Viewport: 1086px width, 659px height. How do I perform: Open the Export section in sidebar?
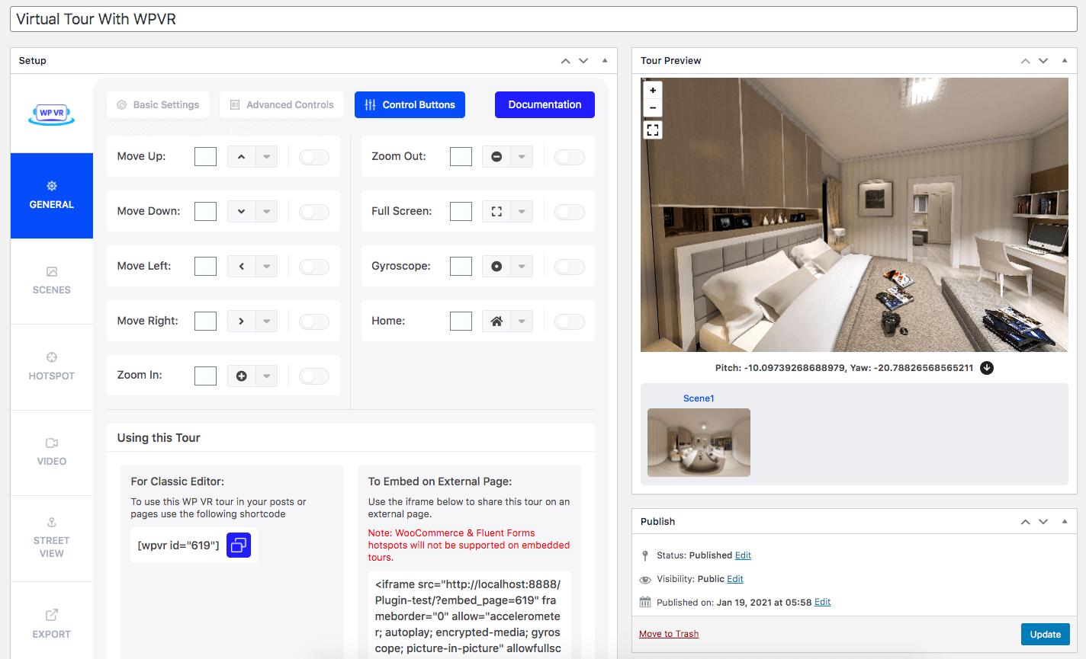click(52, 624)
